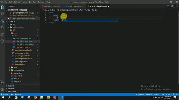Close the unsaved child.component.html tab dot
The height and width of the screenshot is (100, 179).
coord(108,6)
